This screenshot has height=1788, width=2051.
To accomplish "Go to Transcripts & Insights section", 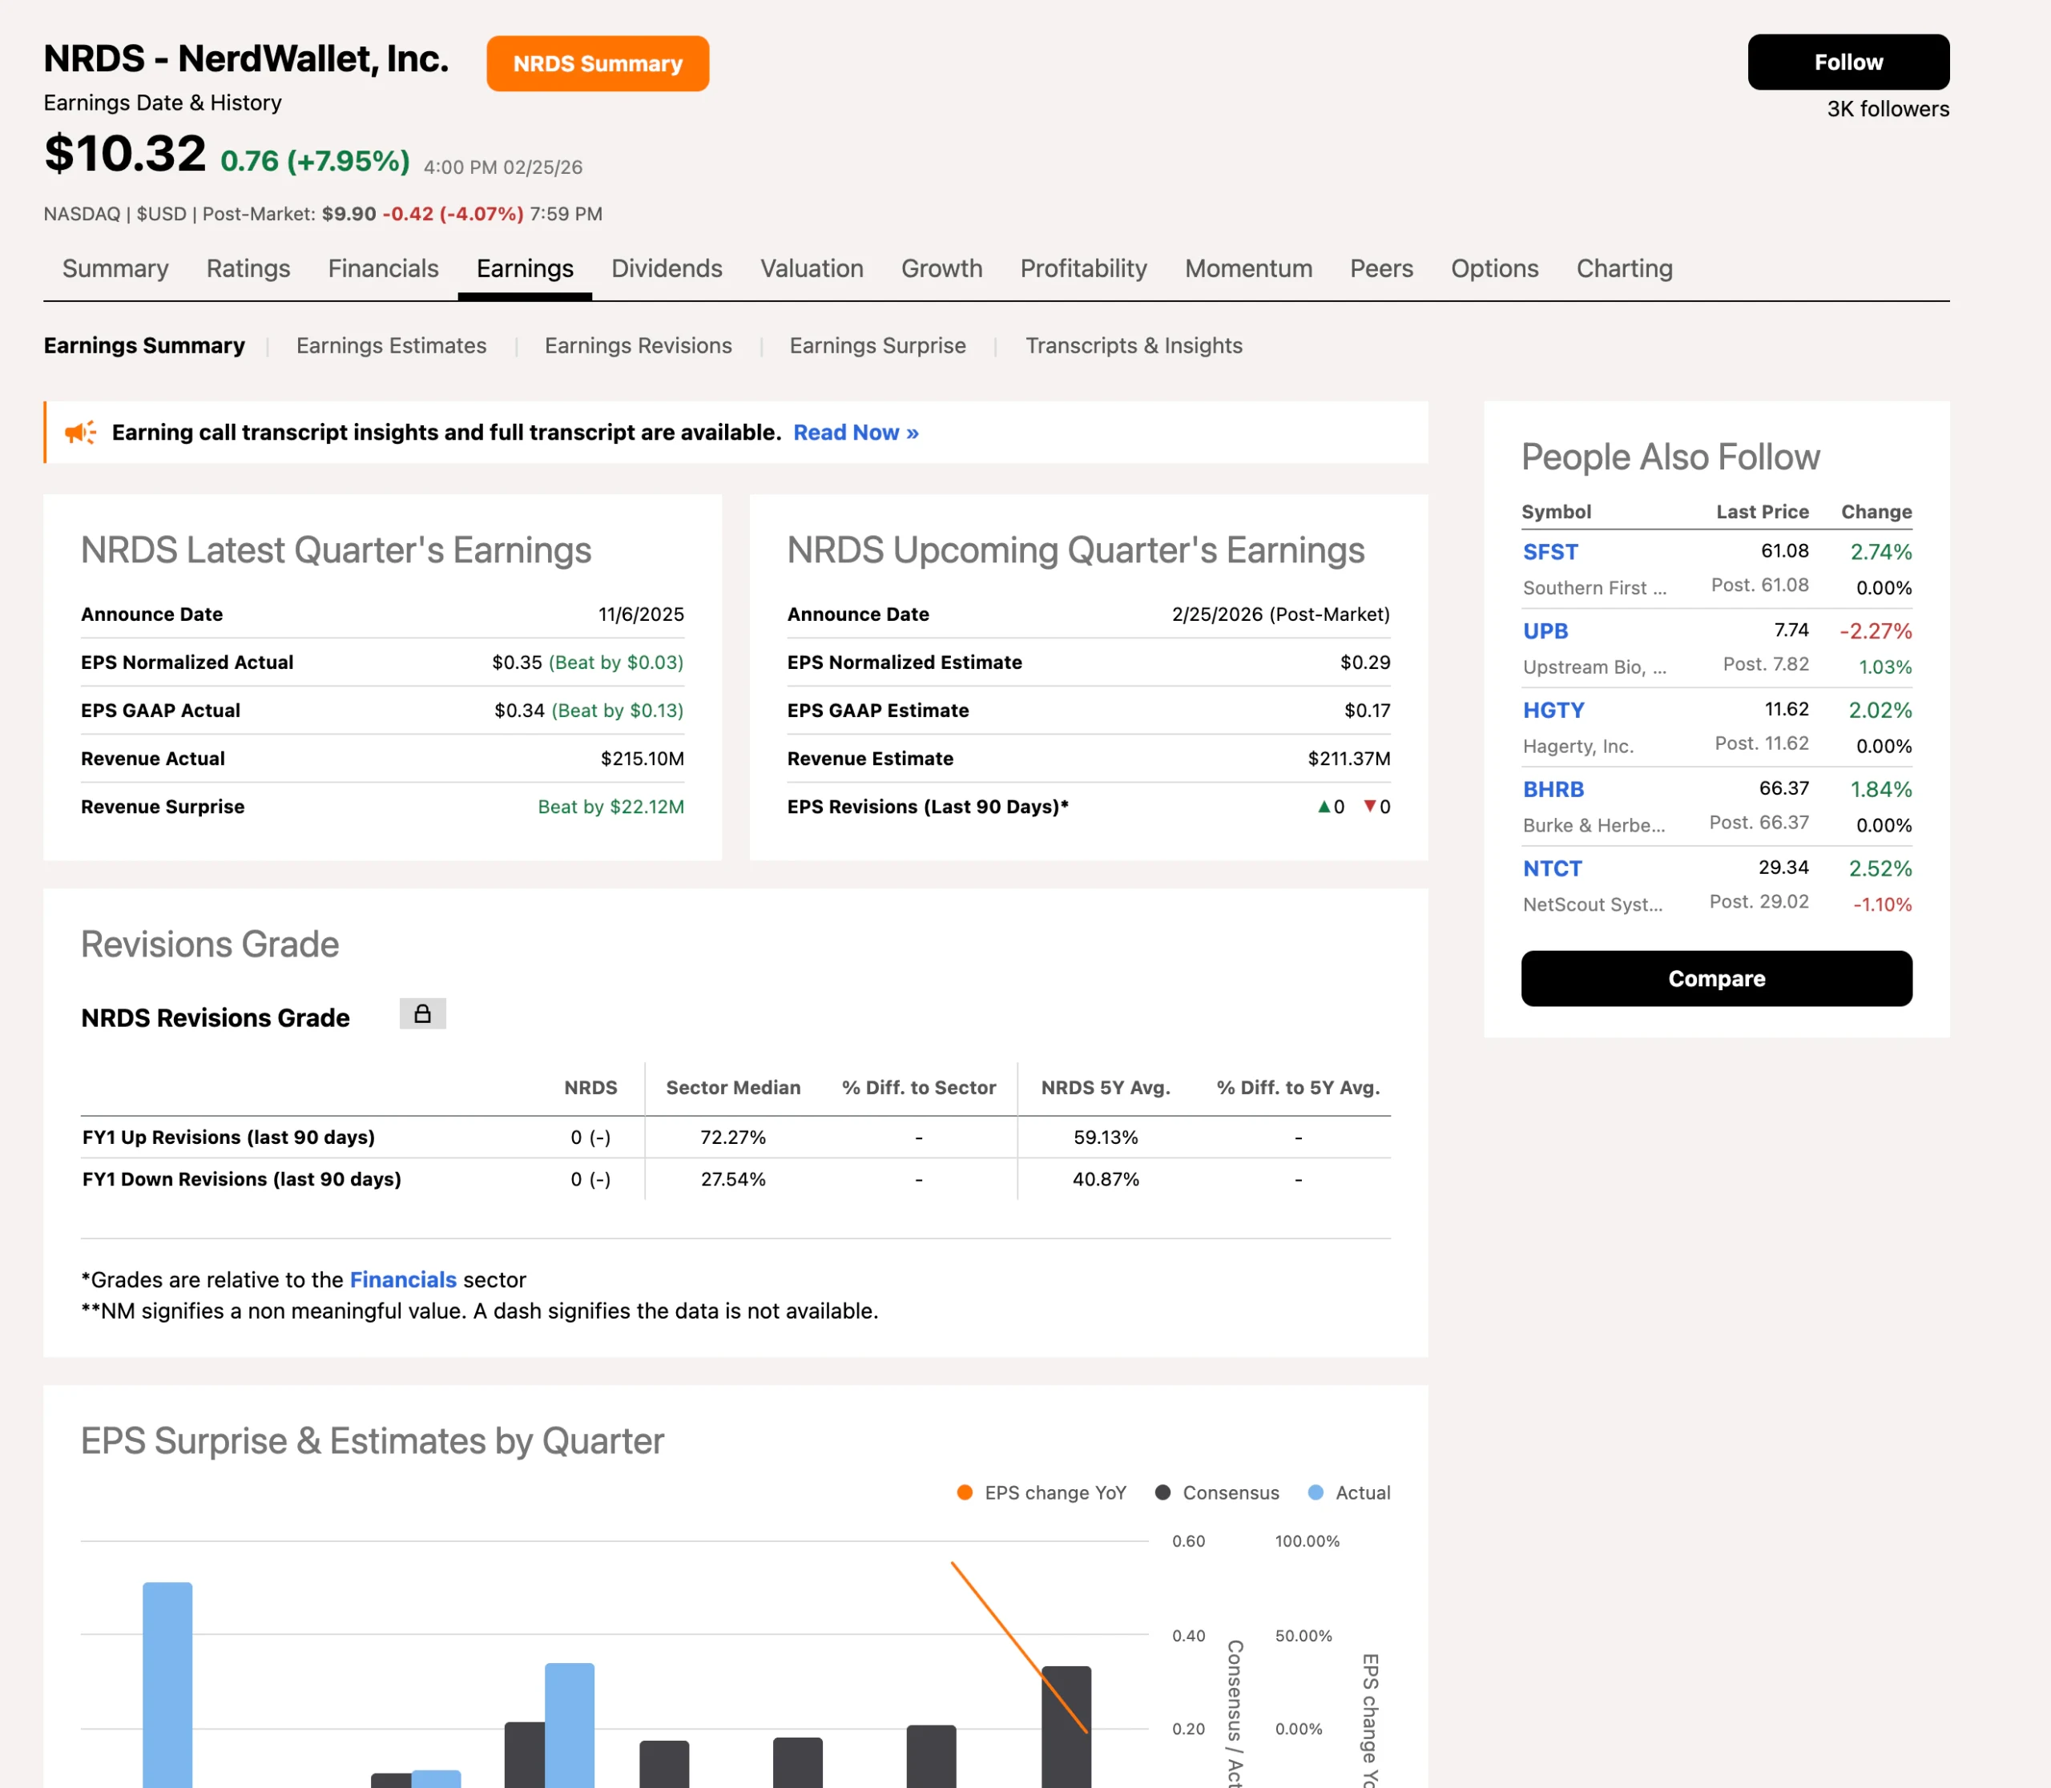I will [1133, 345].
